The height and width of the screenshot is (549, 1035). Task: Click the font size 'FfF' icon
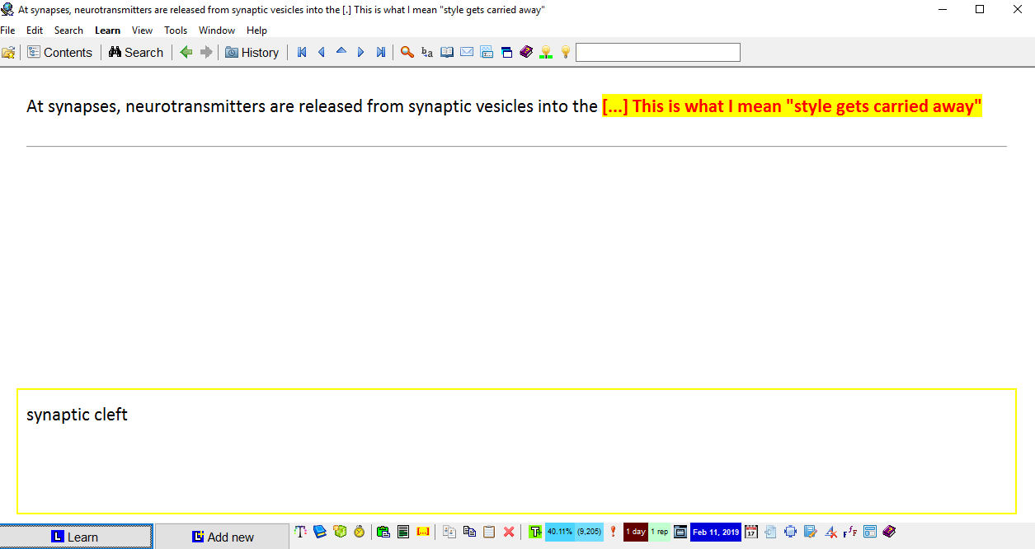850,532
